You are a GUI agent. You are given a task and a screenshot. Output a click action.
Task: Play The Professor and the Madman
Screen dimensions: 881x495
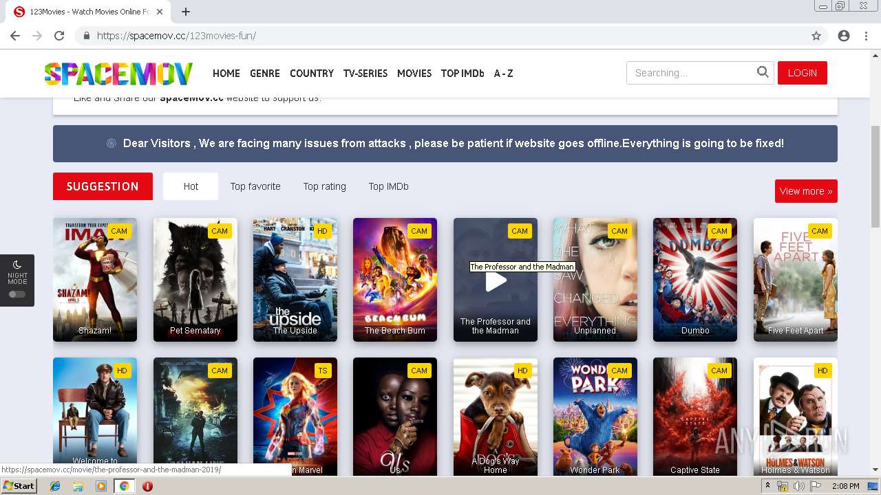pos(496,280)
